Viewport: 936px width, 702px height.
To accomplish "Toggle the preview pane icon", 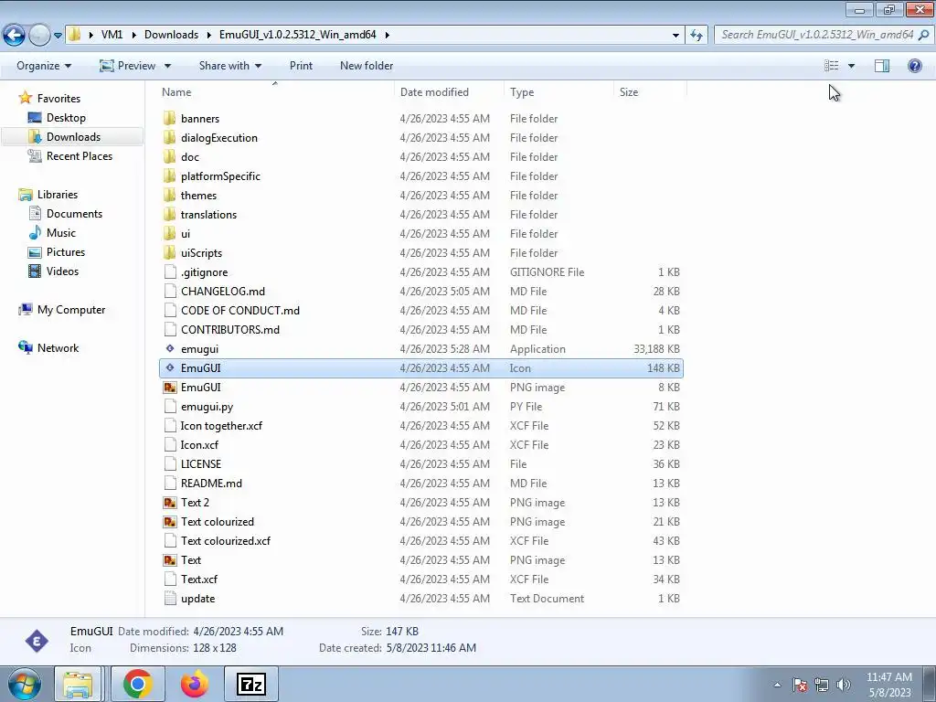I will [x=882, y=66].
